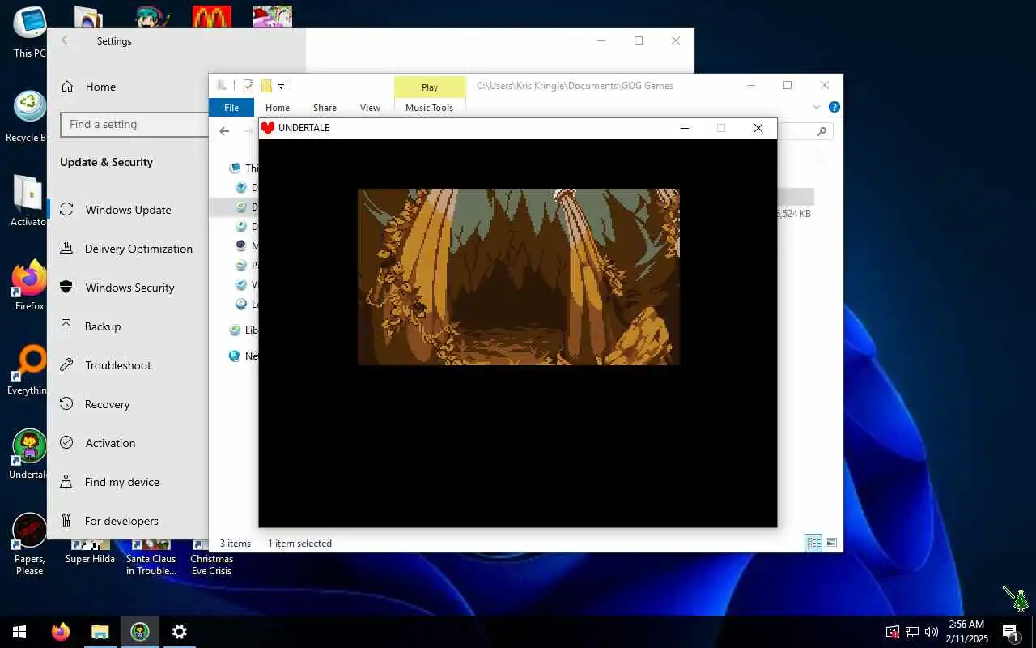The image size is (1036, 648).
Task: Click the '3 items' status bar text
Action: [236, 544]
